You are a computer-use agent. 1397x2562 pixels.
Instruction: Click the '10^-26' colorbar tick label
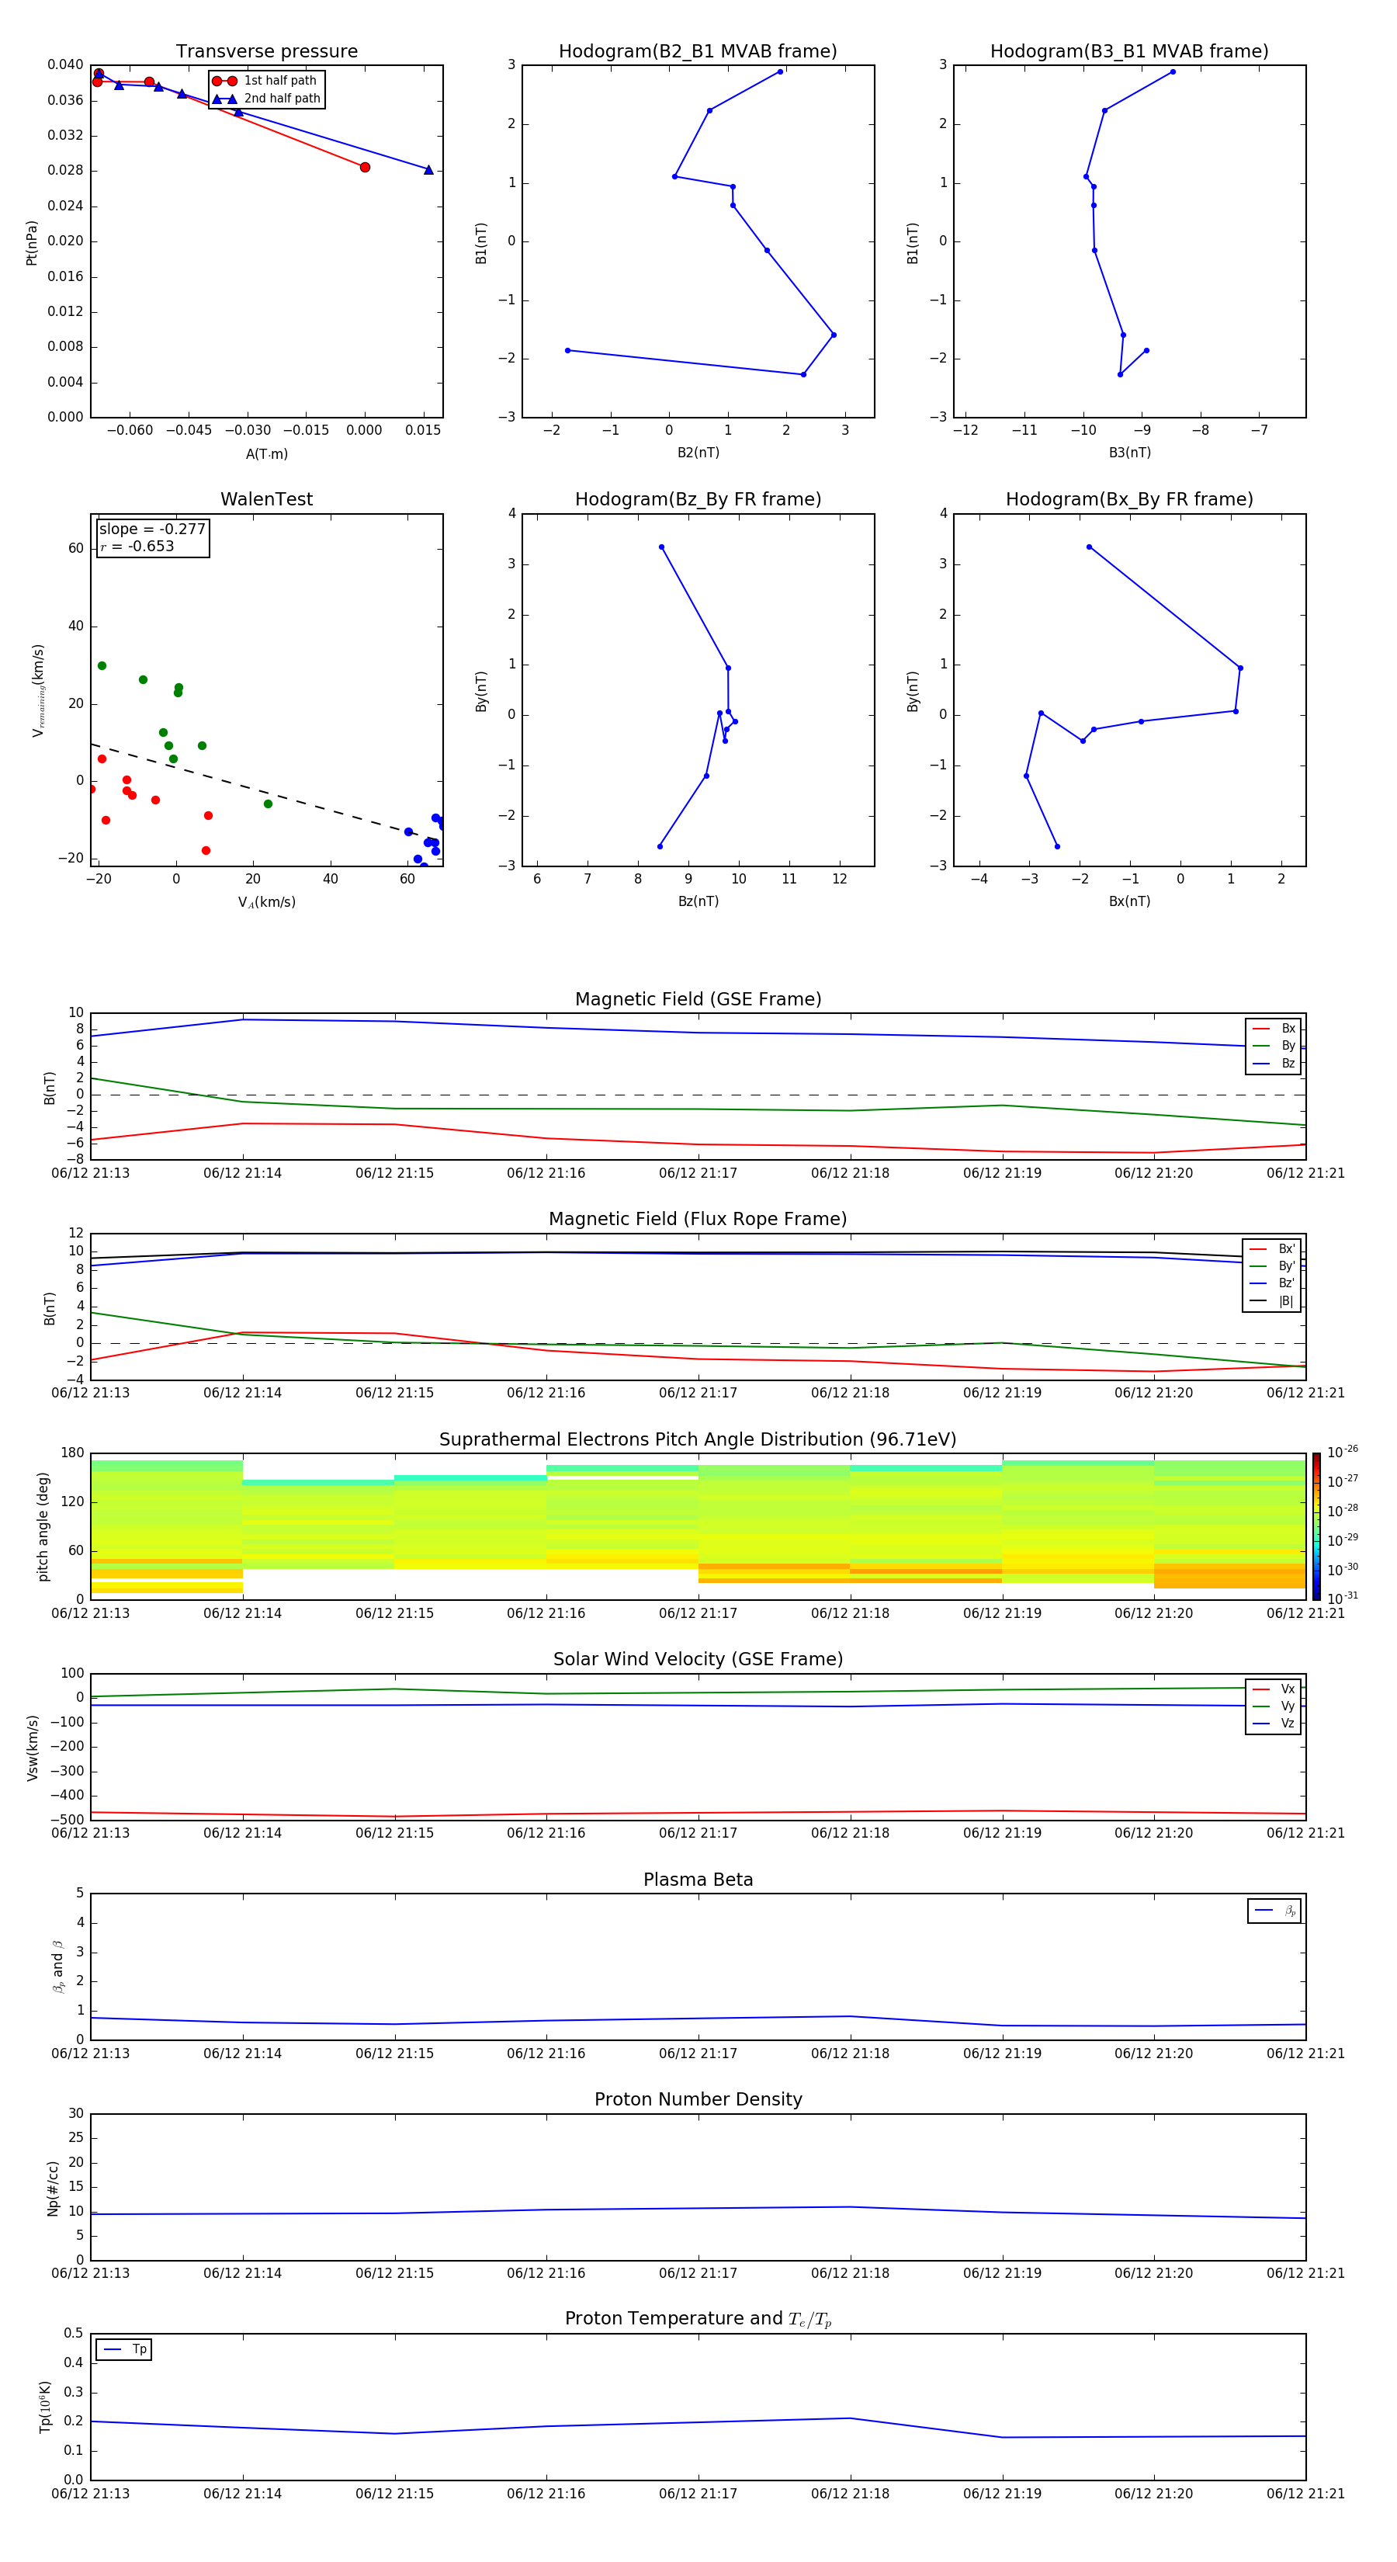pyautogui.click(x=1343, y=1452)
